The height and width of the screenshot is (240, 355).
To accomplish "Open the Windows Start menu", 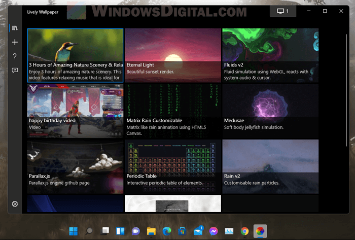I will pyautogui.click(x=74, y=231).
